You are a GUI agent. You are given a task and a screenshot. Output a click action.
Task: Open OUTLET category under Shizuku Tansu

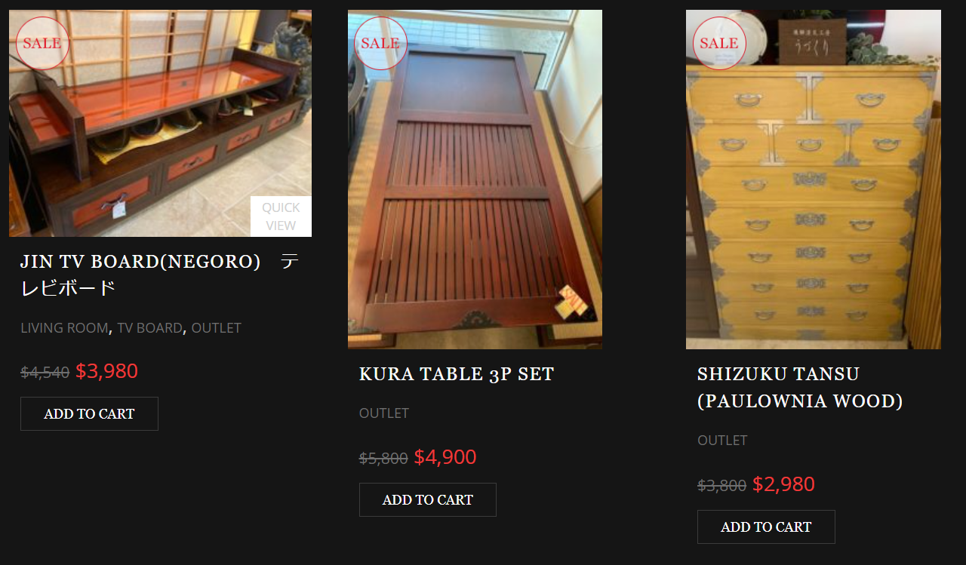pyautogui.click(x=722, y=441)
